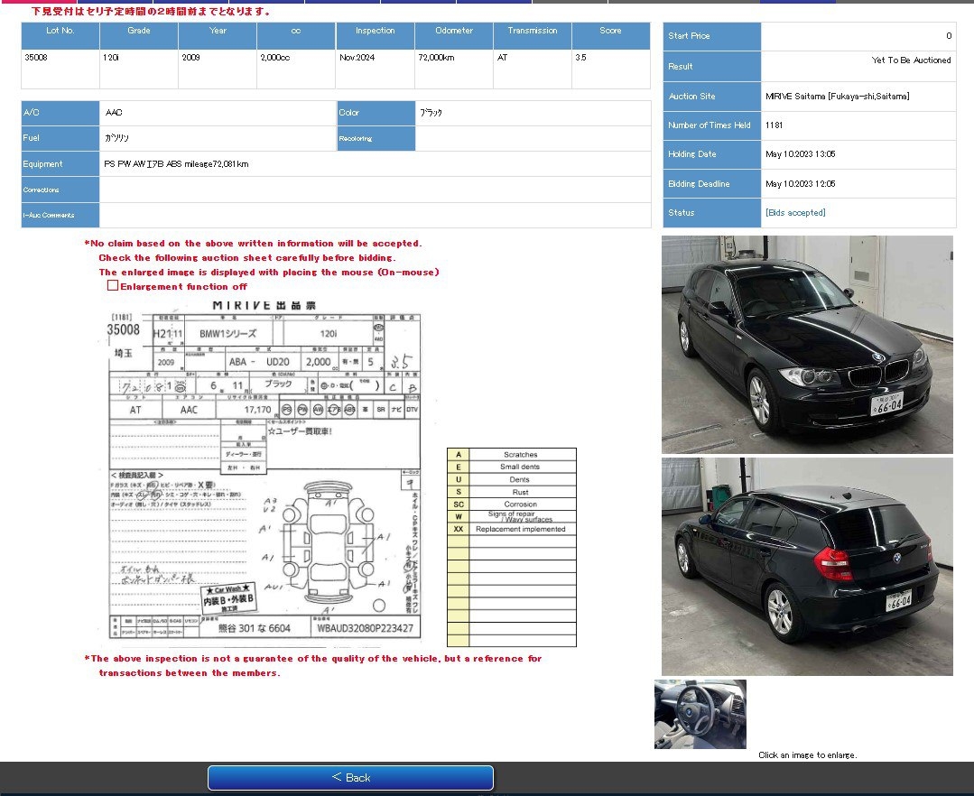Click the Corrosion row in damage legend

coord(520,504)
